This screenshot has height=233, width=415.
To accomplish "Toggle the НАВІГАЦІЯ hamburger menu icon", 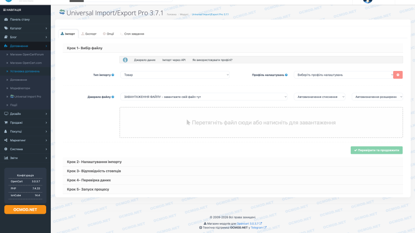I will pos(4,10).
